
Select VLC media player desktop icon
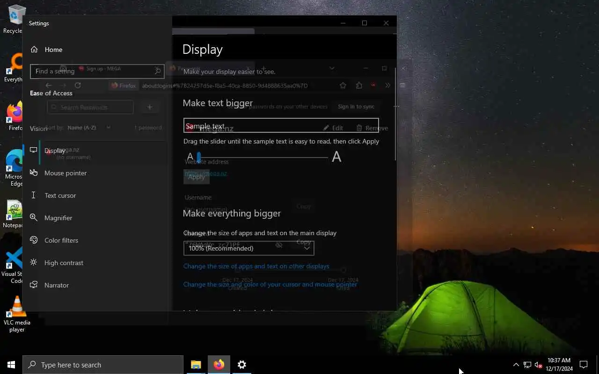tap(17, 314)
